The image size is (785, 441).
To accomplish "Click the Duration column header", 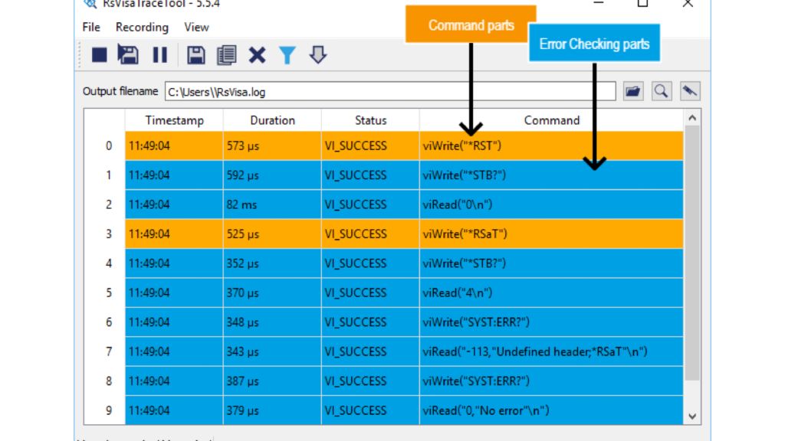I will [x=272, y=120].
